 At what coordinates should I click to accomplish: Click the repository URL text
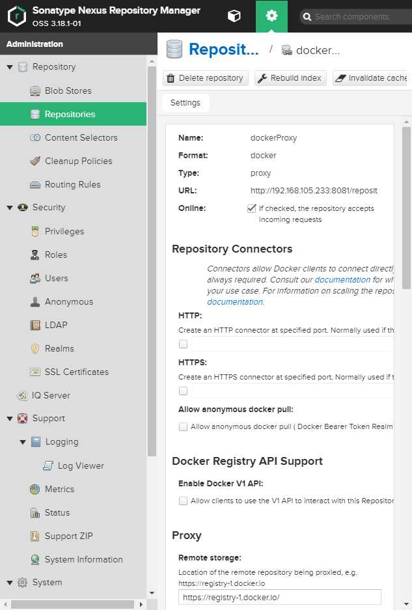[x=314, y=191]
